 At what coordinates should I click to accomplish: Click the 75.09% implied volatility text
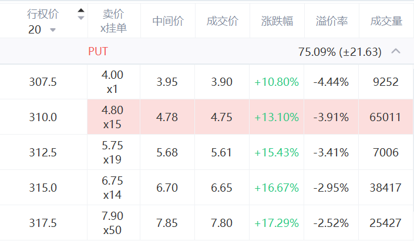pos(317,52)
